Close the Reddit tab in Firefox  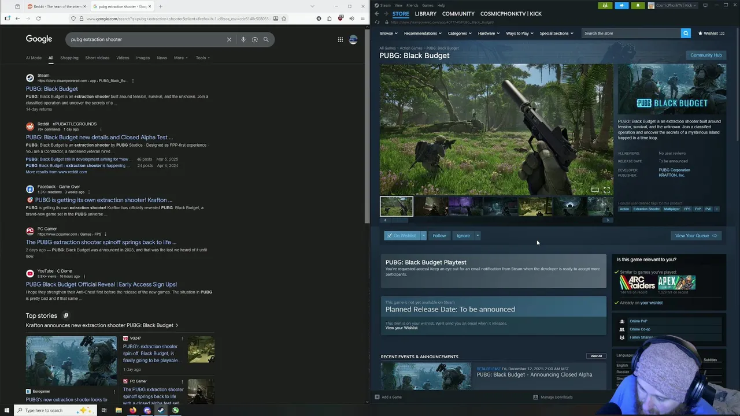[x=84, y=6]
